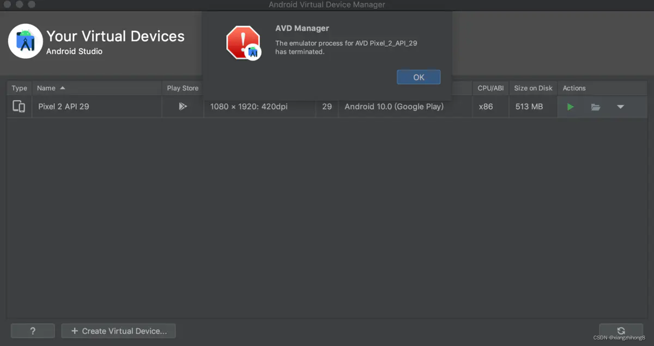The height and width of the screenshot is (346, 654).
Task: Select the Pixel 2 API 29 device name
Action: (x=63, y=107)
